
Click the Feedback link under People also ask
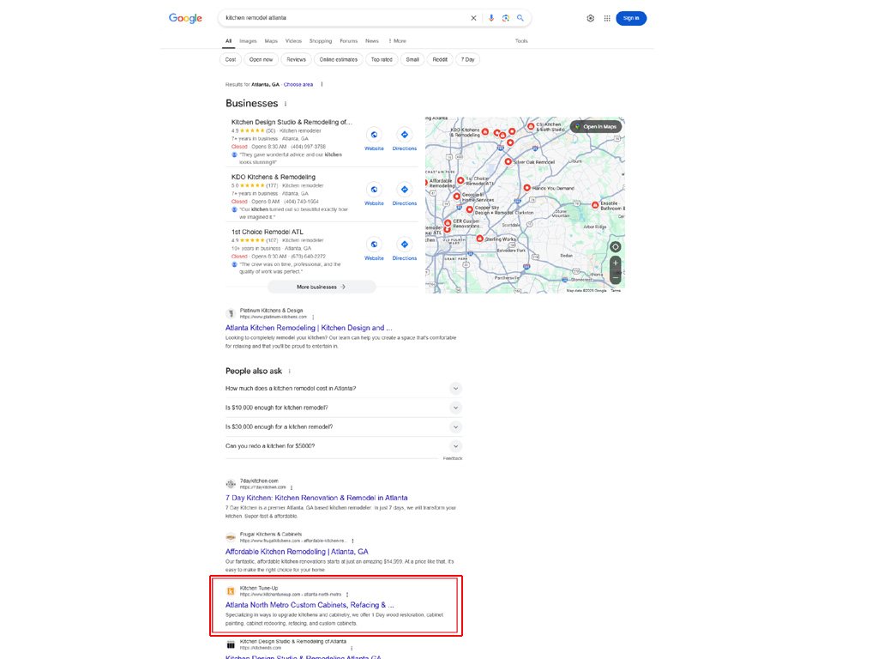(x=453, y=458)
